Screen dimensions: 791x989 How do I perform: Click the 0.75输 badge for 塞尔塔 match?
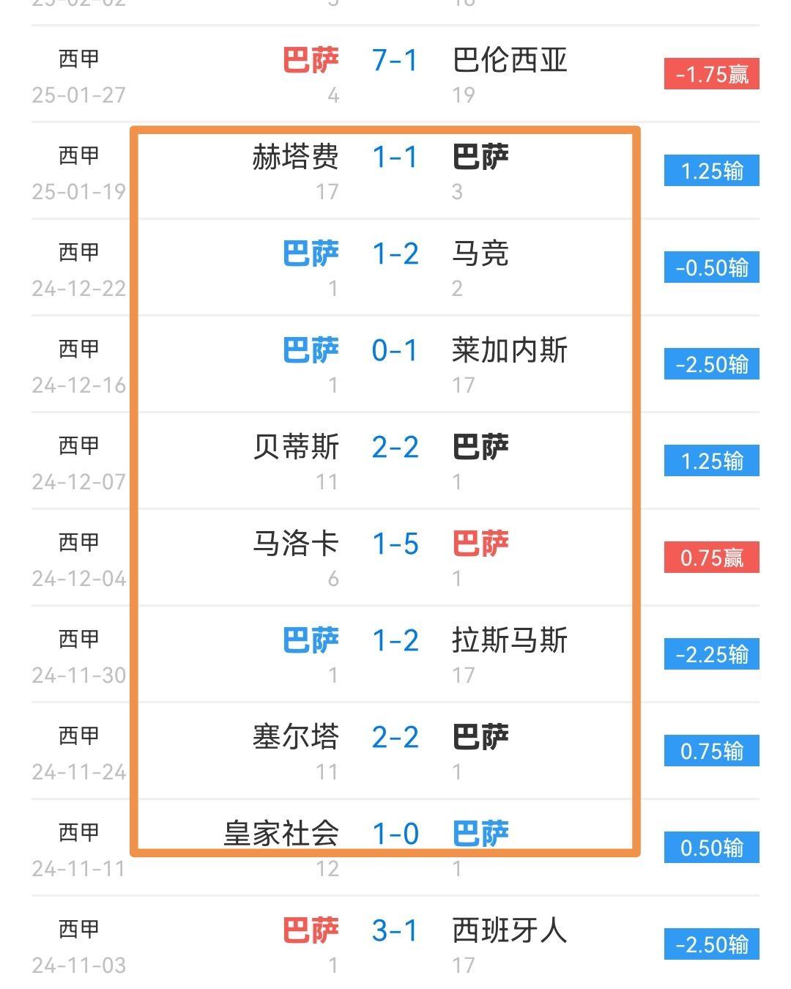coord(711,751)
